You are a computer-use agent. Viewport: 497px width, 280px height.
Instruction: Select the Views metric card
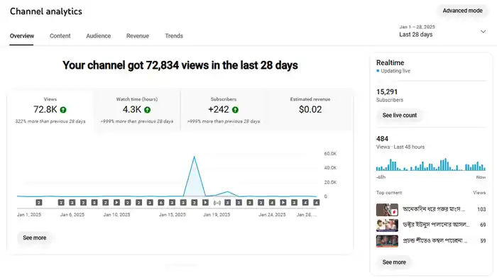(50, 110)
